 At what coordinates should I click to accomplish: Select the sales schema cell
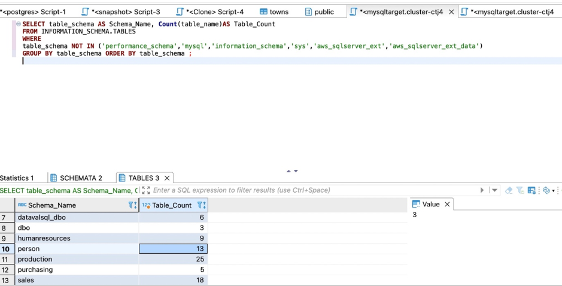pos(77,280)
